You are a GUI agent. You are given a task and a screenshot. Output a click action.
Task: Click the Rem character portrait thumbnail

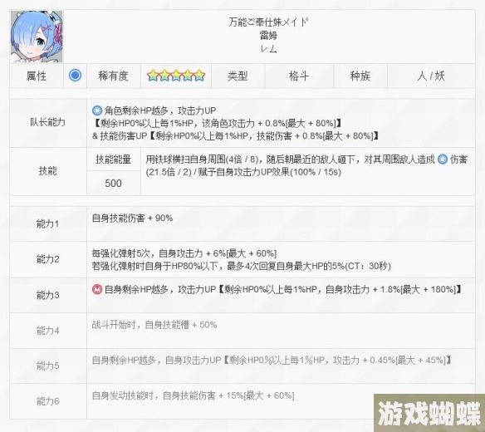pyautogui.click(x=37, y=37)
